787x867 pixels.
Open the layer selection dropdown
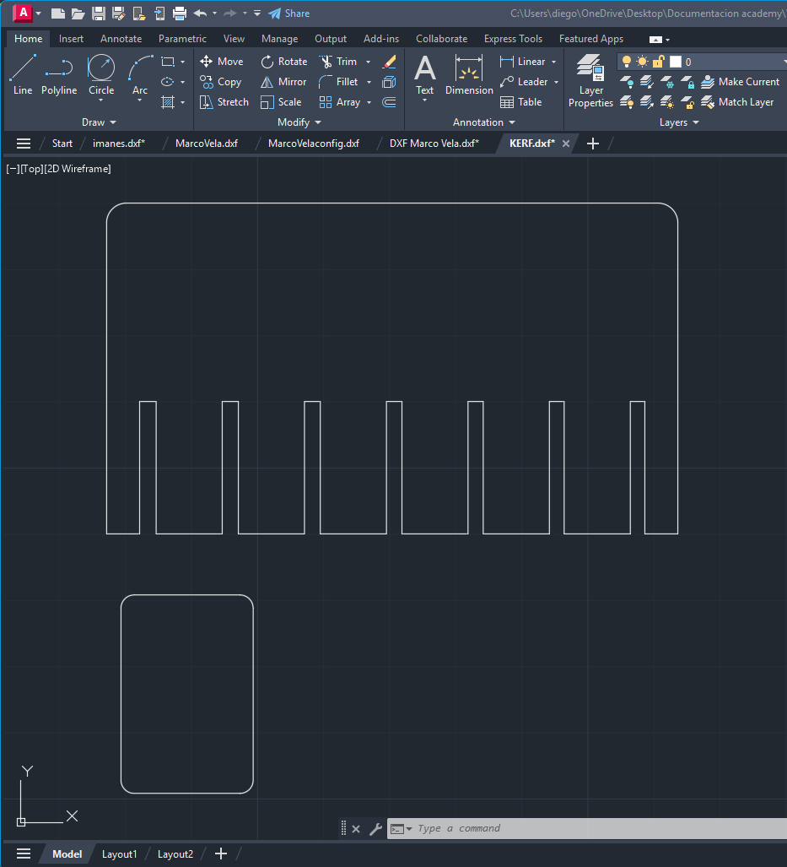click(x=784, y=61)
